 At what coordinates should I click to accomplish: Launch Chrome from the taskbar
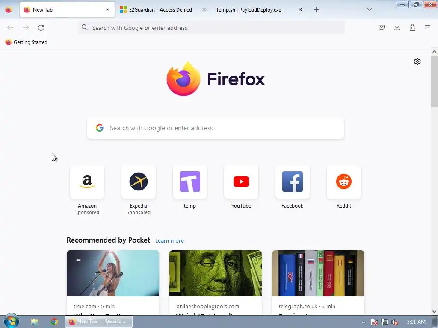tap(54, 322)
